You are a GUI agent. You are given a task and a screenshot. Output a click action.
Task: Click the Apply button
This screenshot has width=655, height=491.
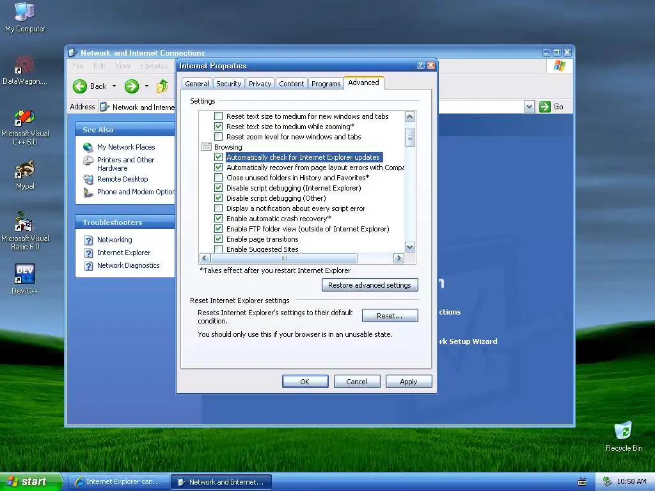point(409,382)
